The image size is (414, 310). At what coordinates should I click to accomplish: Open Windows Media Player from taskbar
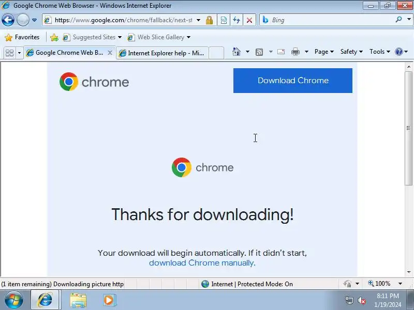pyautogui.click(x=109, y=300)
